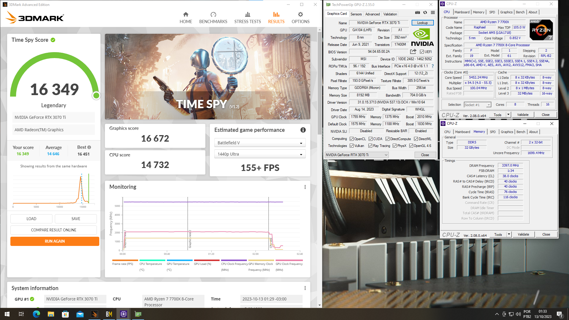
Task: Open Microsoft Store from the taskbar
Action: [65, 314]
